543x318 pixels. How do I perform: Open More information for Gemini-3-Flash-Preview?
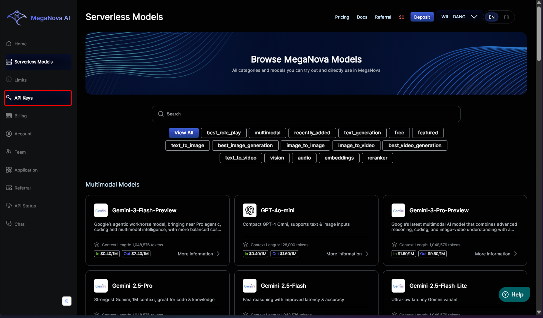pyautogui.click(x=199, y=254)
